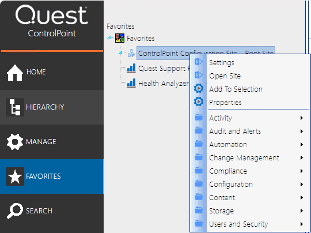Open the Content menu entry
Image resolution: width=311 pixels, height=233 pixels.
(x=250, y=198)
